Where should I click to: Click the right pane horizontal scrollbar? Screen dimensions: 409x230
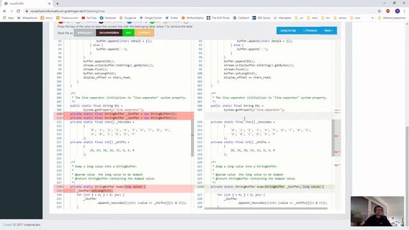[266, 208]
